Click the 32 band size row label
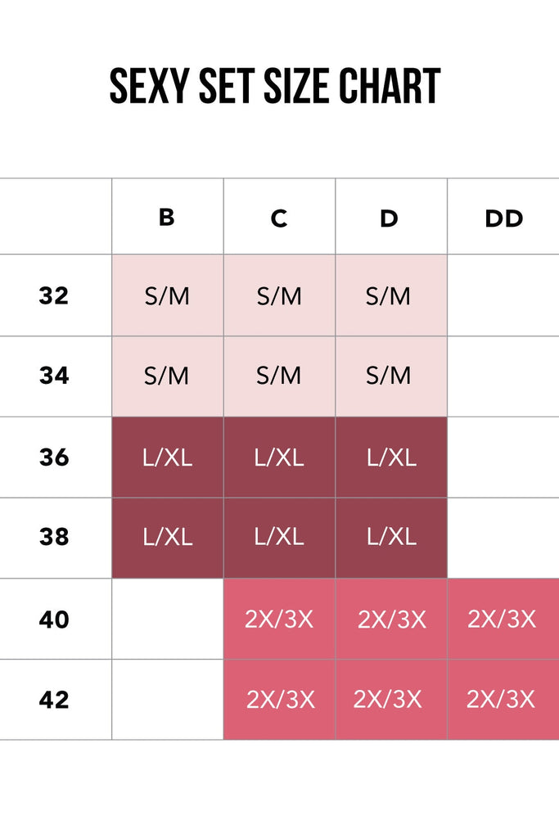Image resolution: width=559 pixels, height=838 pixels. point(54,295)
